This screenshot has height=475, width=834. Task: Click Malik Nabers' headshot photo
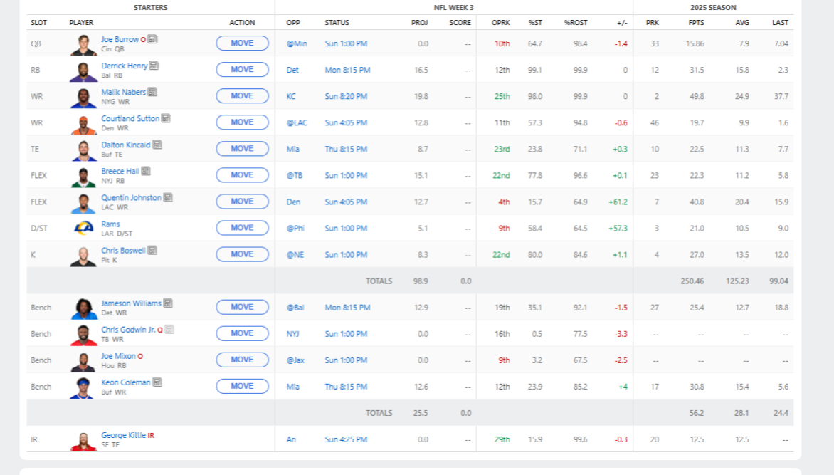pos(83,98)
